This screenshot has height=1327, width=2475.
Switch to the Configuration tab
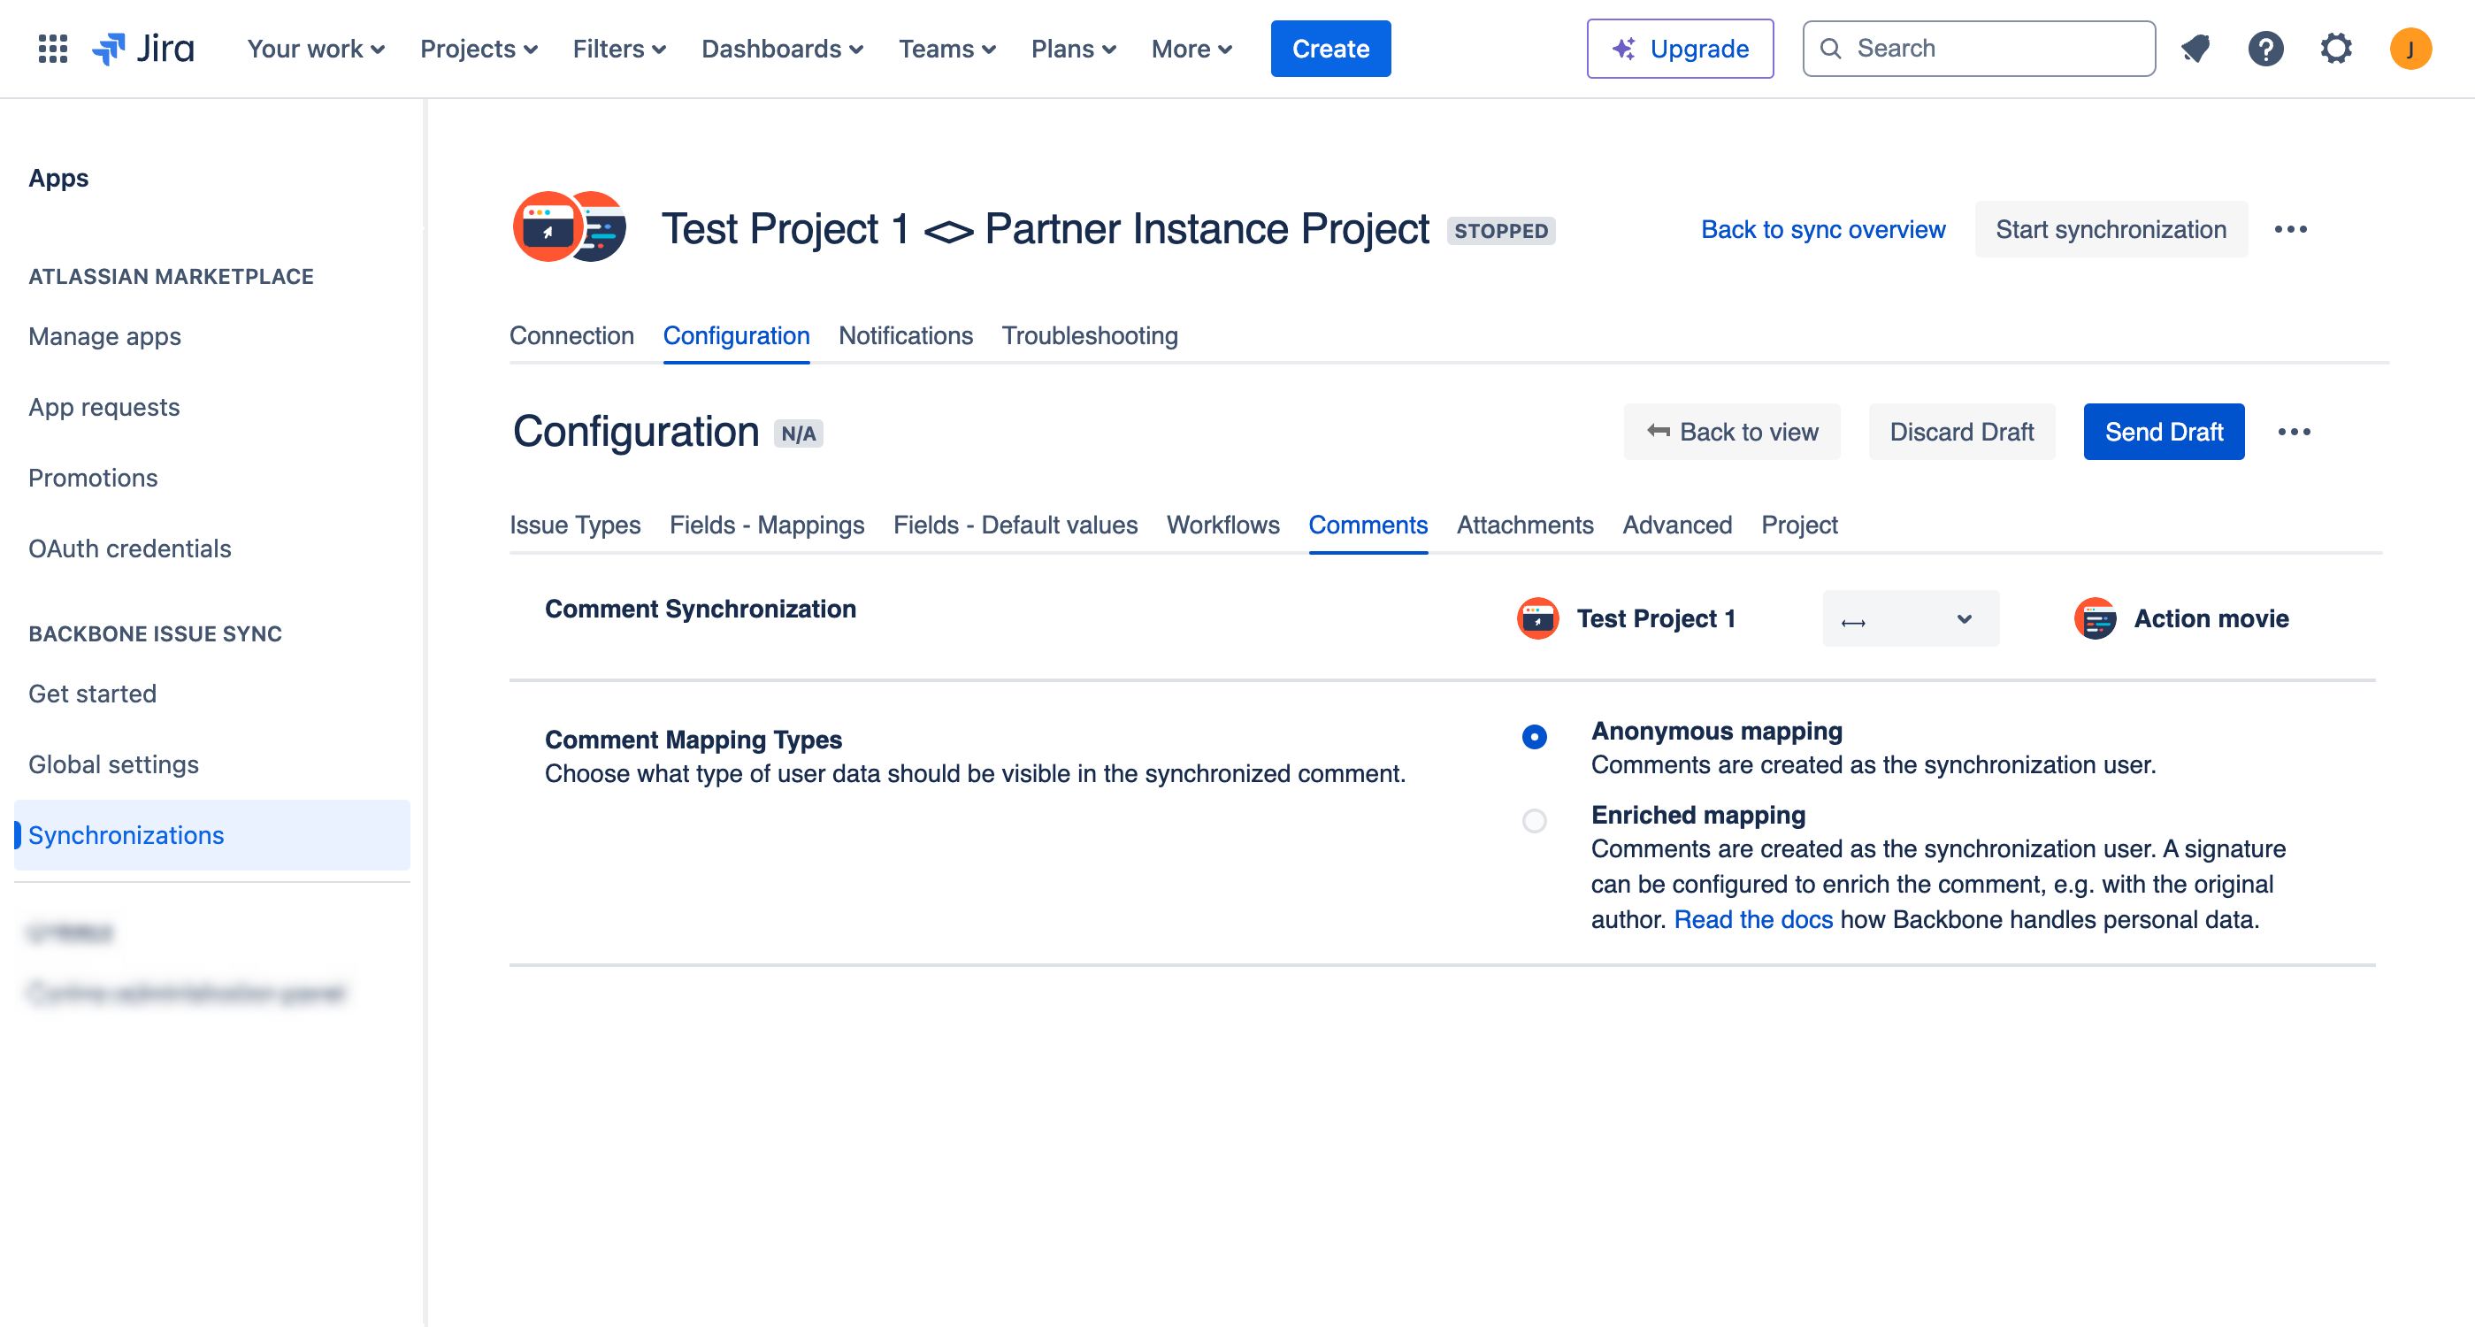(736, 335)
